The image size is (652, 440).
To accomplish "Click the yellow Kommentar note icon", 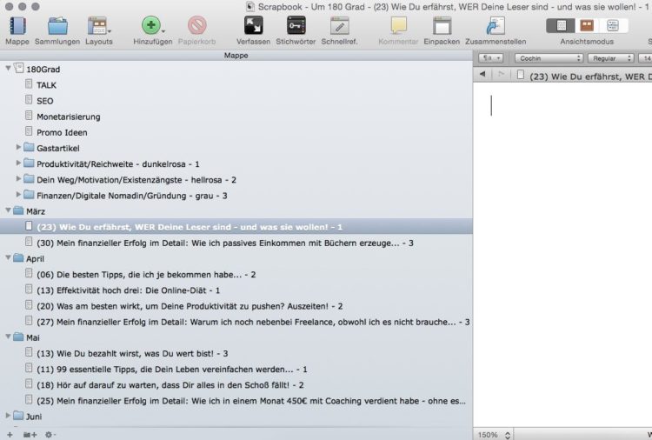I will coord(398,26).
